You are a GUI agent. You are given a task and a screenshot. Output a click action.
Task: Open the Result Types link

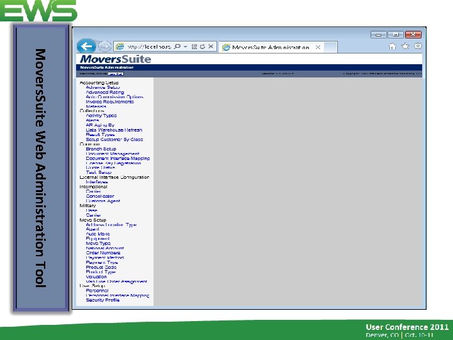click(x=100, y=135)
